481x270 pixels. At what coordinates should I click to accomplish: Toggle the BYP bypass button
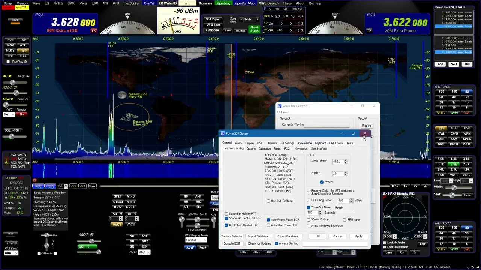[23, 51]
